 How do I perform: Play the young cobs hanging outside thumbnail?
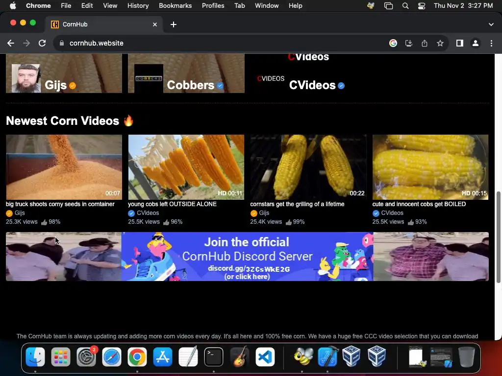186,167
